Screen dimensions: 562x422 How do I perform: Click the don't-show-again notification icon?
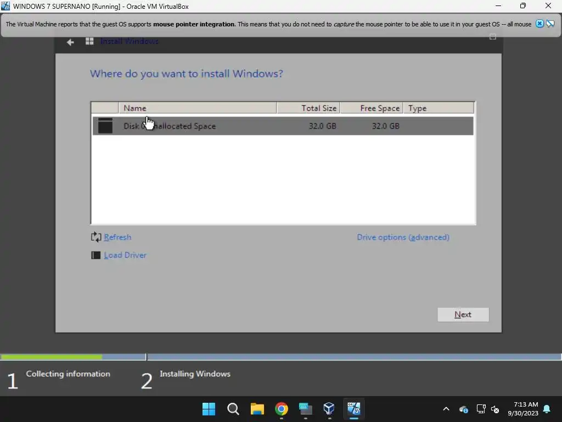point(550,24)
